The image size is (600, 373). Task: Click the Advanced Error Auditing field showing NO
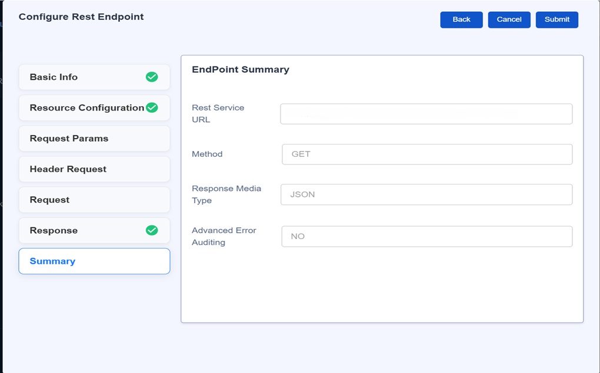[x=426, y=236]
